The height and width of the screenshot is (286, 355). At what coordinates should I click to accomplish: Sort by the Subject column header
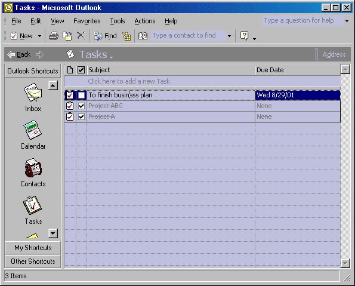click(x=171, y=70)
